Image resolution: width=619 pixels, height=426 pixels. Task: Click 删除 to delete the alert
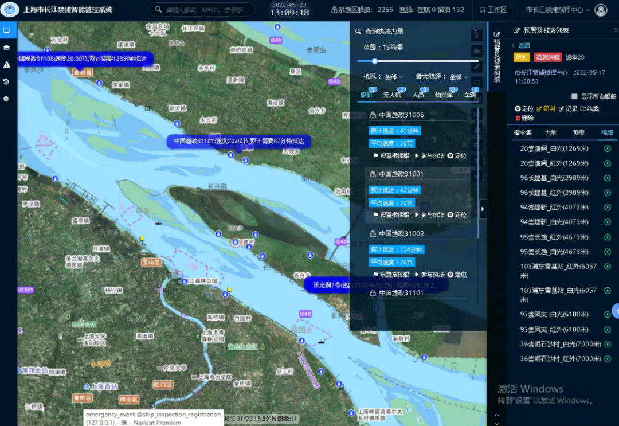coord(524,118)
